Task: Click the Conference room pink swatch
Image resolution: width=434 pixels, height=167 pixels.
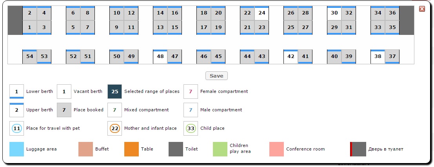Action: (276, 149)
